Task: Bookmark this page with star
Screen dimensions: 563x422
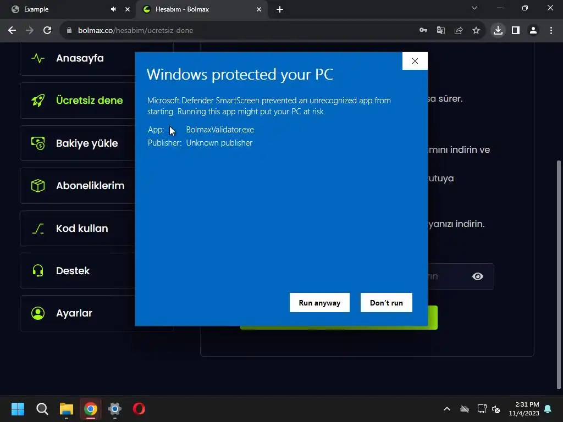Action: pyautogui.click(x=476, y=31)
